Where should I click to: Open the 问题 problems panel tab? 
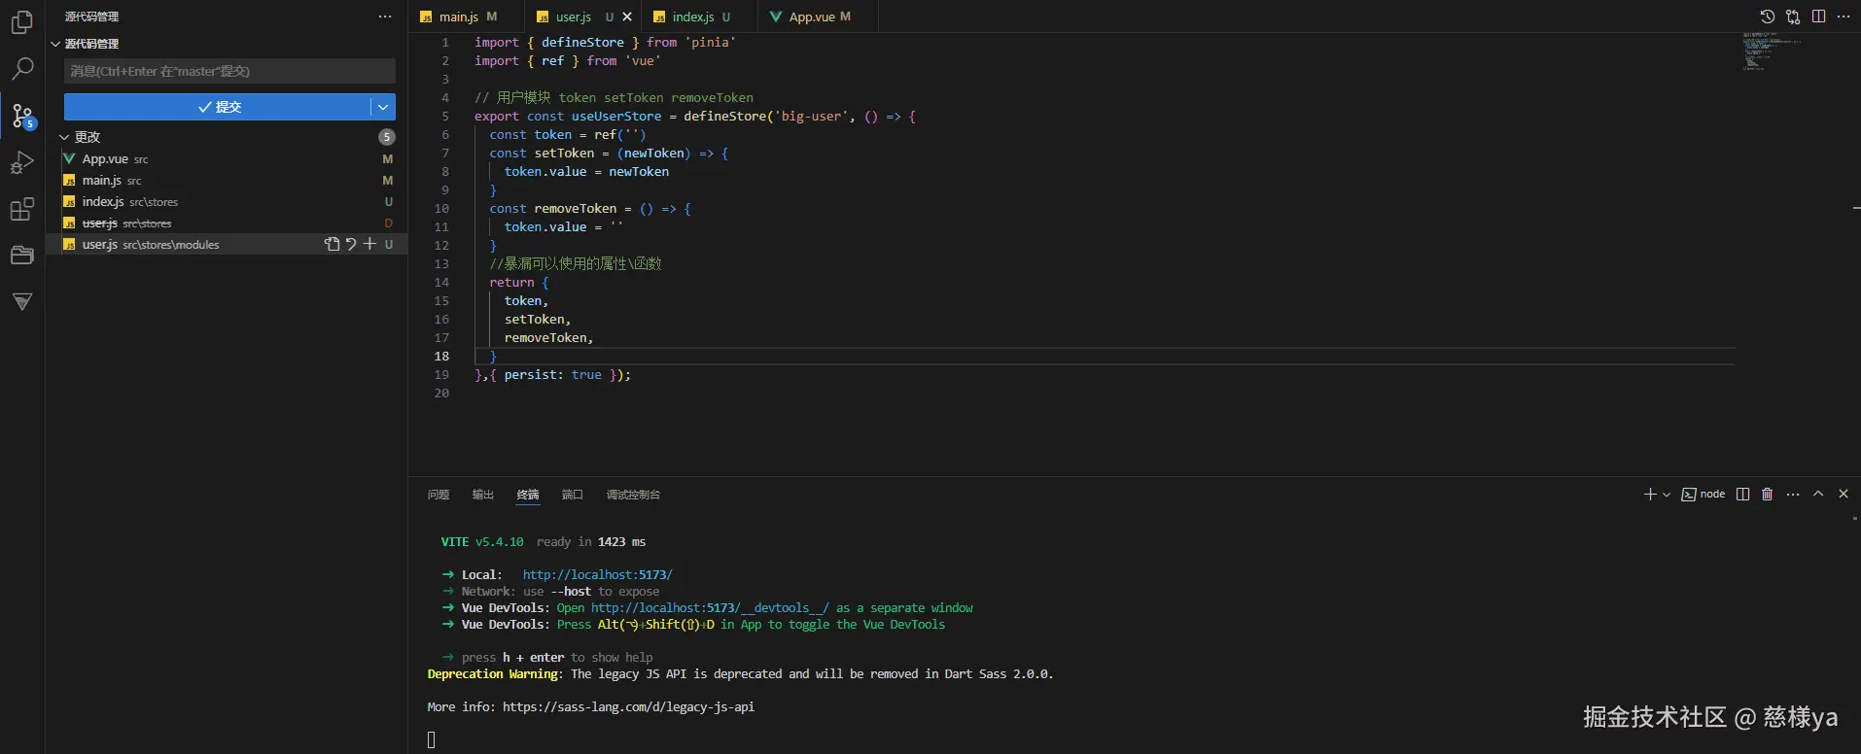[x=439, y=495]
